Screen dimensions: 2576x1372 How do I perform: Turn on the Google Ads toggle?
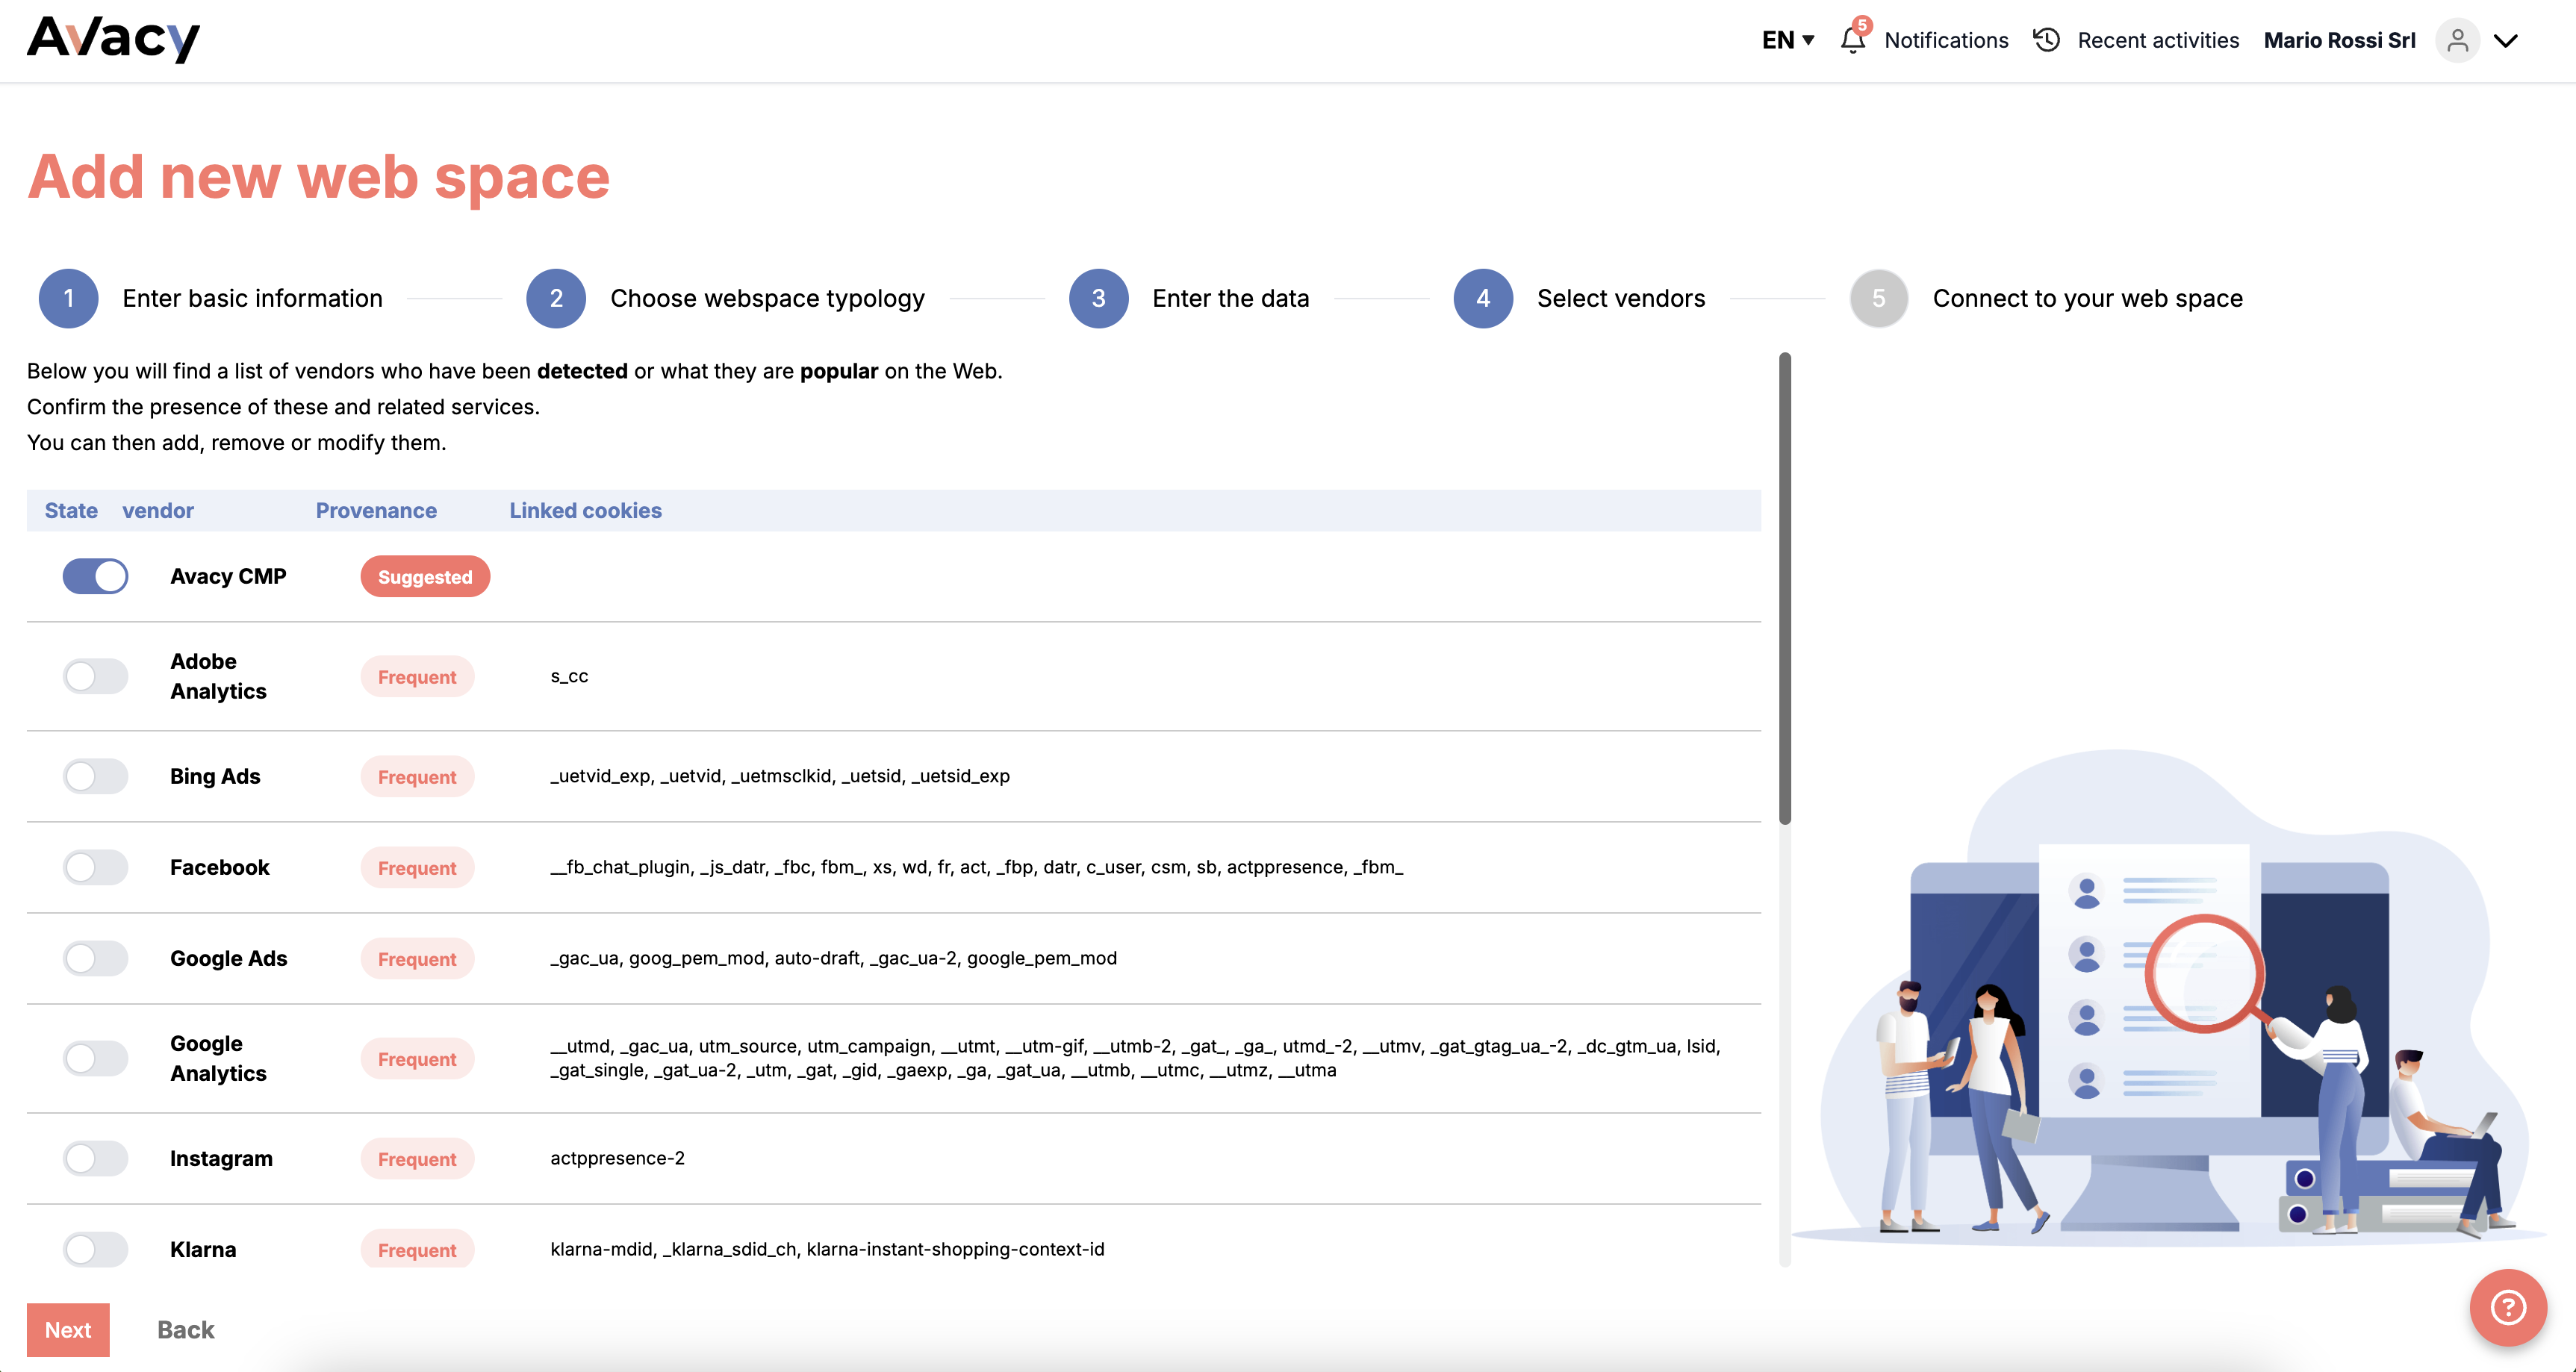click(95, 958)
